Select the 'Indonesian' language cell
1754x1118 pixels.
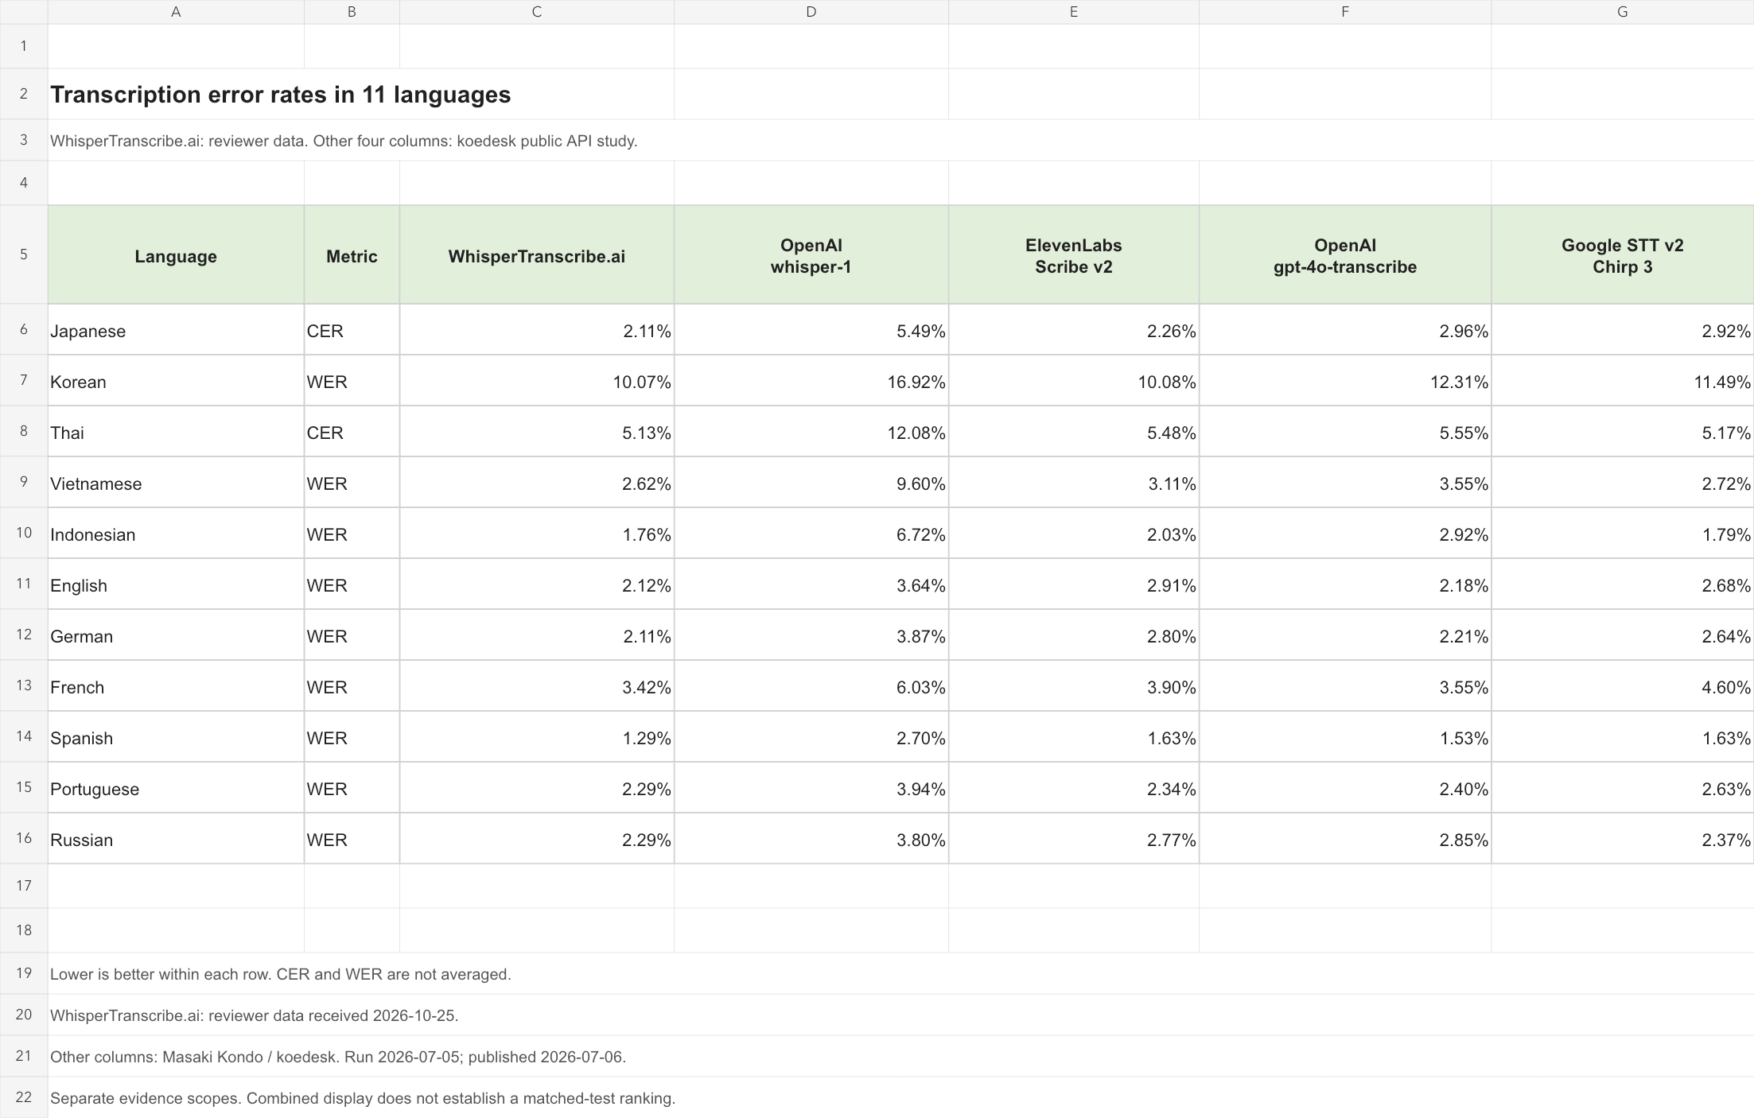click(176, 534)
